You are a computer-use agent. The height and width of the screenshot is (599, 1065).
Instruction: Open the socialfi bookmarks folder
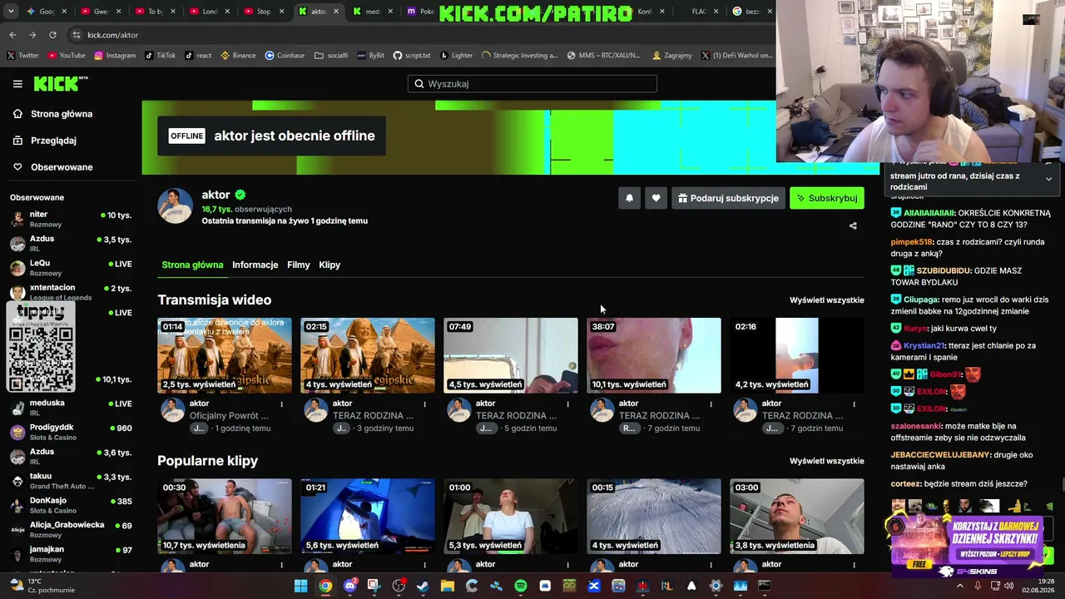pyautogui.click(x=331, y=56)
